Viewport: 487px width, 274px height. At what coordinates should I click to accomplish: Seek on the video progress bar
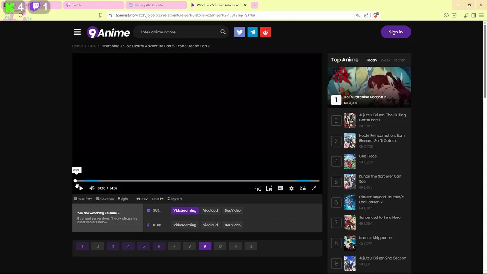click(197, 181)
